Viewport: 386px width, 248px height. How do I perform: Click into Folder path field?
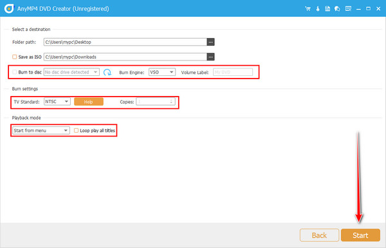125,42
